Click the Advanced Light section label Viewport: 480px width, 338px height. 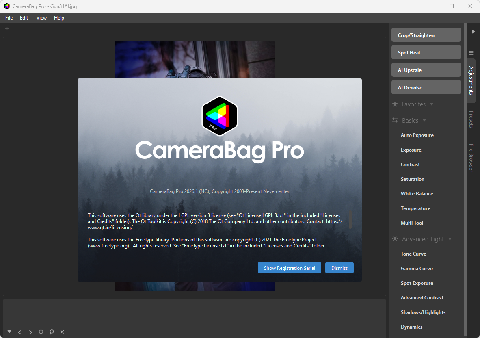(423, 239)
